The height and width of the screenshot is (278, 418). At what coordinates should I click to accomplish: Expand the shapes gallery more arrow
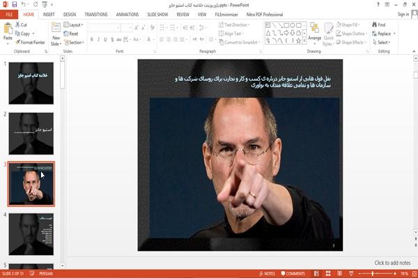(x=304, y=41)
